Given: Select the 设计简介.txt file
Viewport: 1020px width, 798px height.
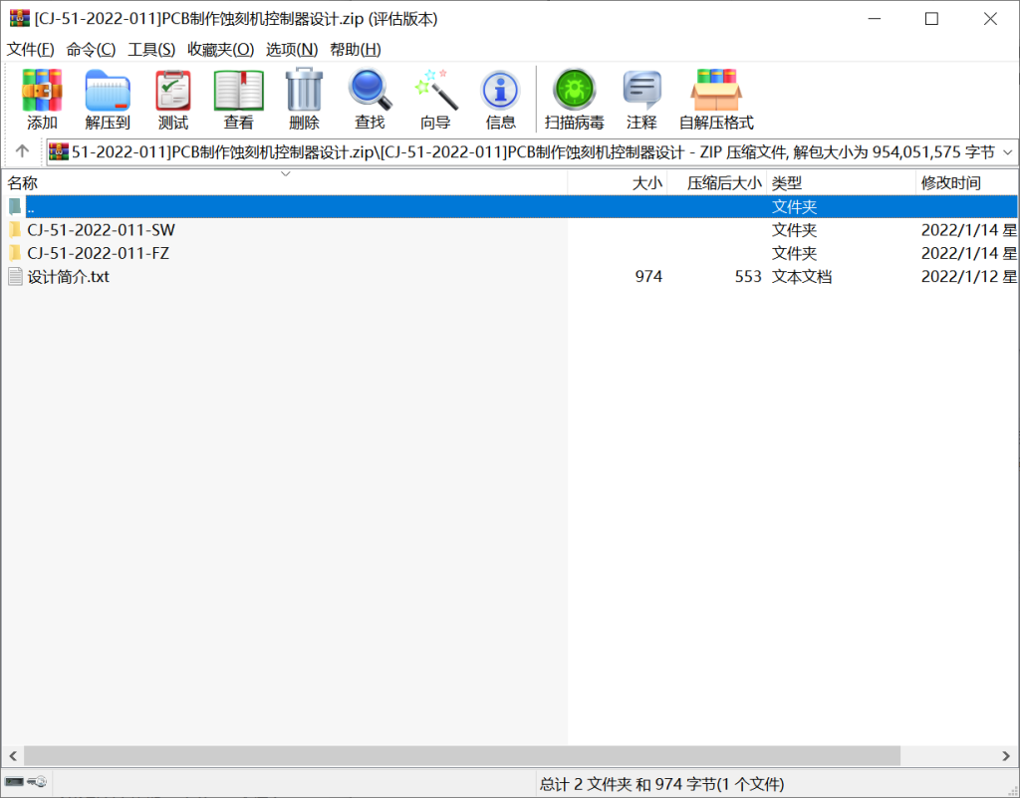Looking at the screenshot, I should 66,276.
